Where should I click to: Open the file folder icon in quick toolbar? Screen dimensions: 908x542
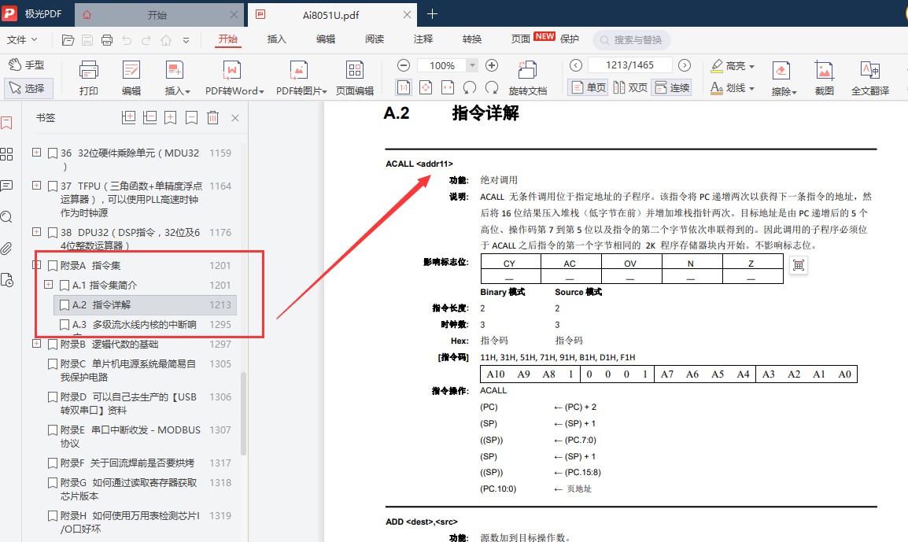68,40
